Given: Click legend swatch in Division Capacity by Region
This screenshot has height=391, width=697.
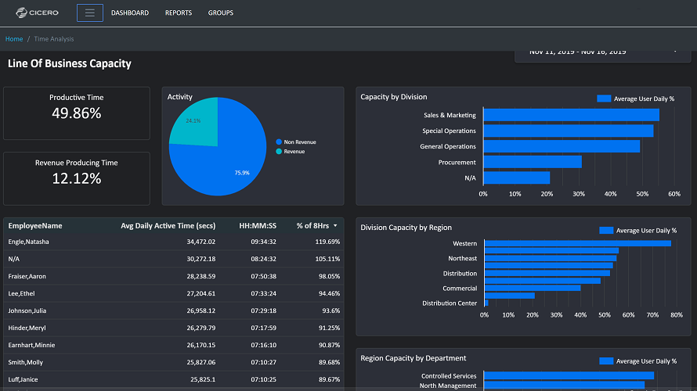Looking at the screenshot, I should (x=606, y=231).
